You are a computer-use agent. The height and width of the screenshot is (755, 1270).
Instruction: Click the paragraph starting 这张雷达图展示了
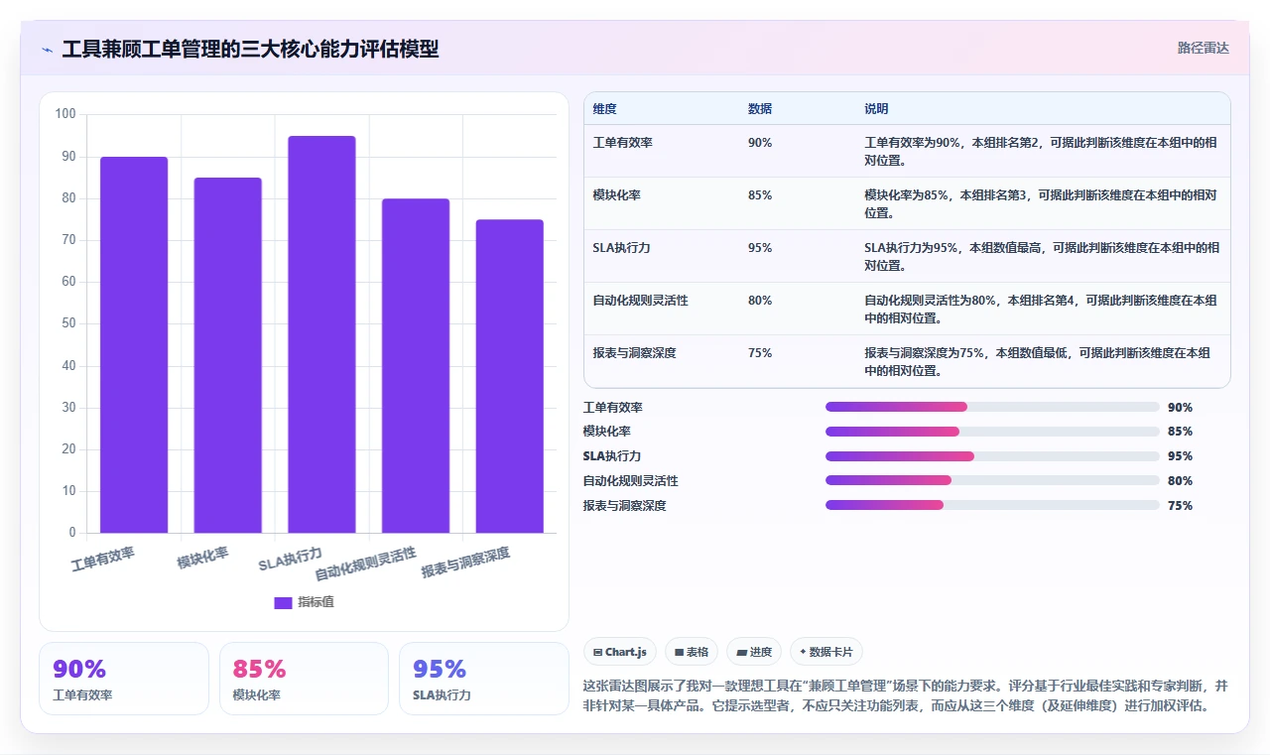(905, 696)
